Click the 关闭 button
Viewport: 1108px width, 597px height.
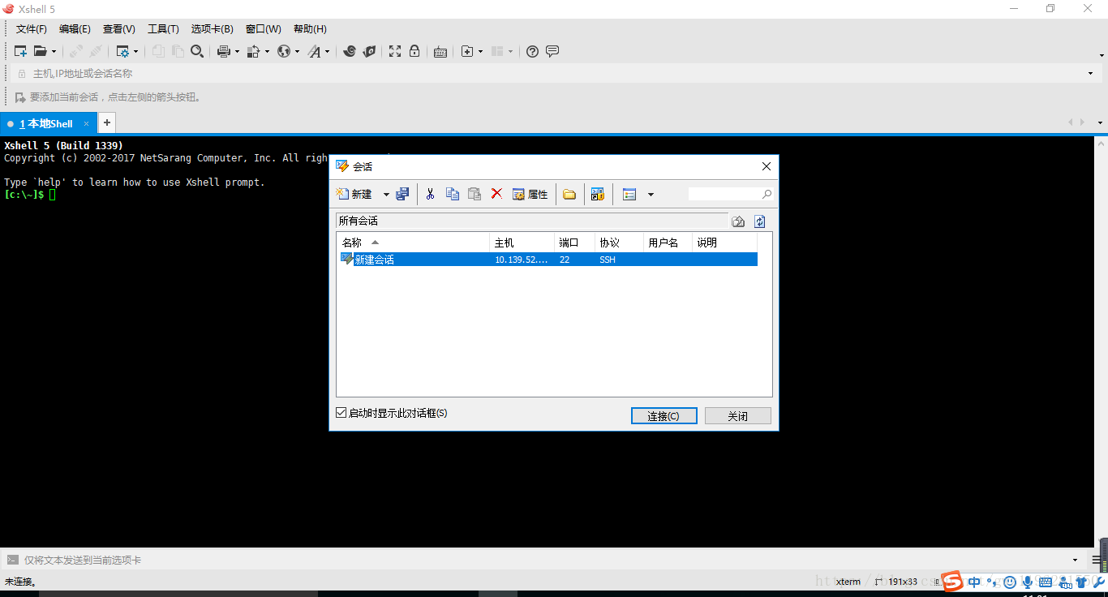[737, 416]
